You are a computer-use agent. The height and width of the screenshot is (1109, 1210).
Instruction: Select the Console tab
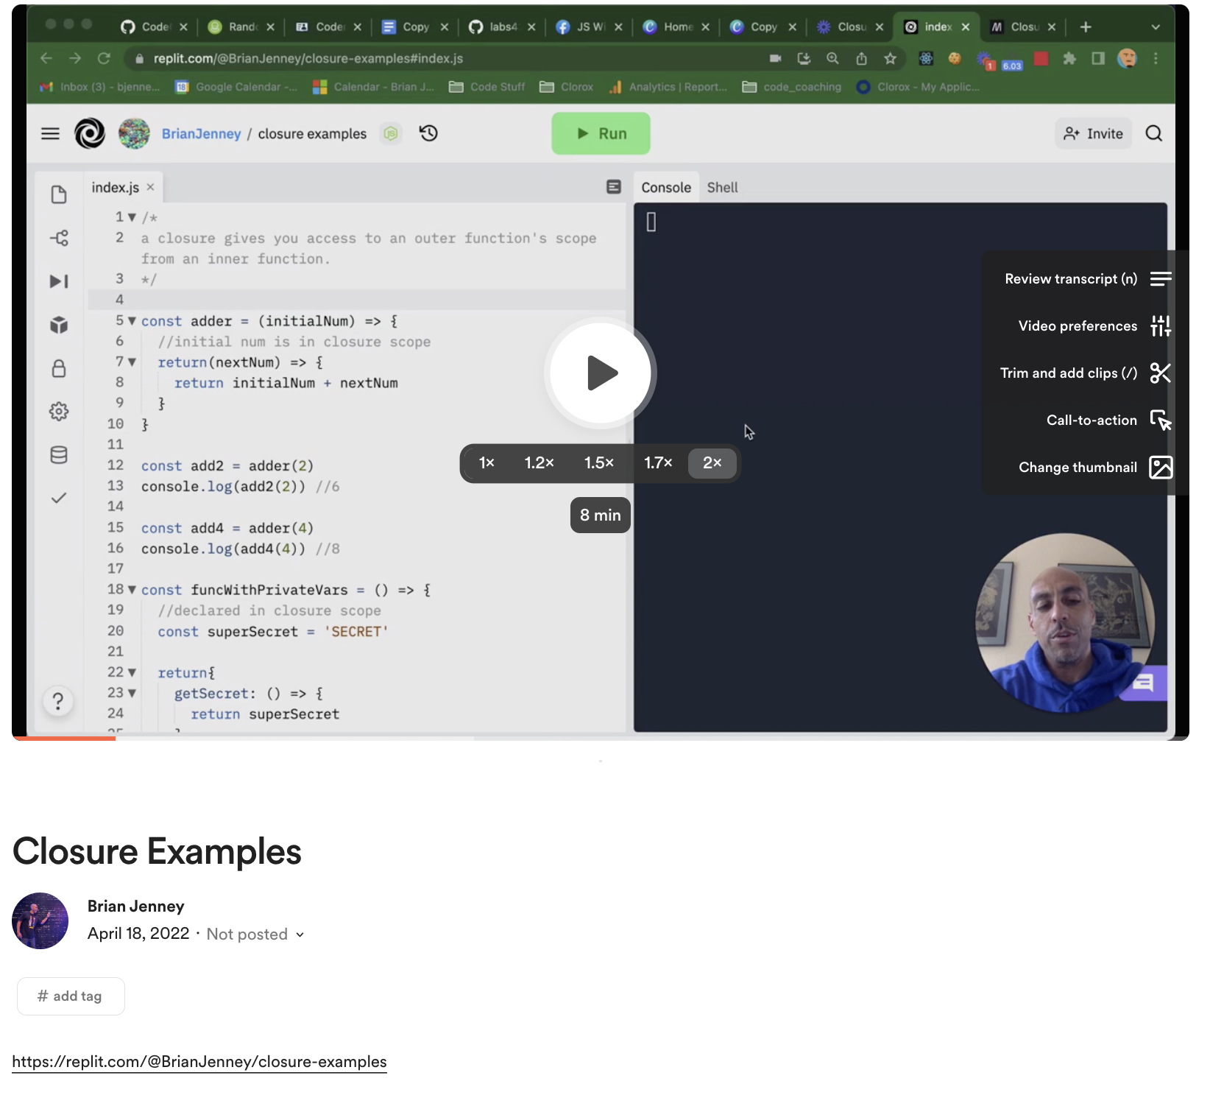pos(665,188)
